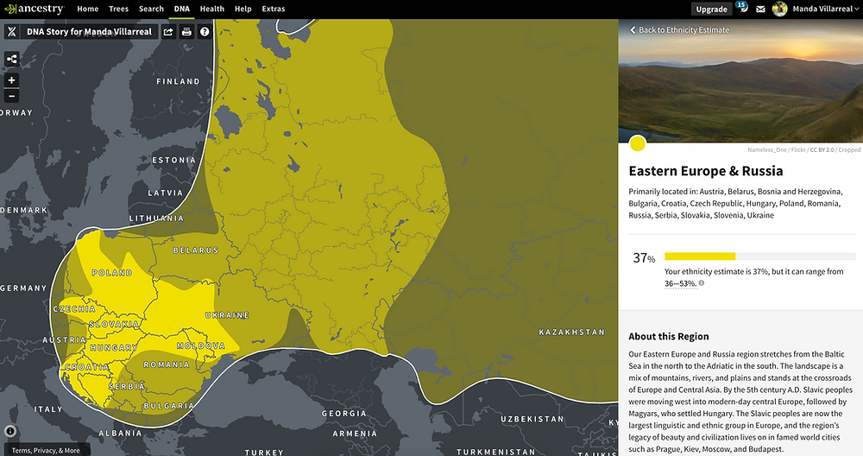The image size is (863, 456).
Task: Click the SLOVAKIA map label
Action: click(x=114, y=324)
